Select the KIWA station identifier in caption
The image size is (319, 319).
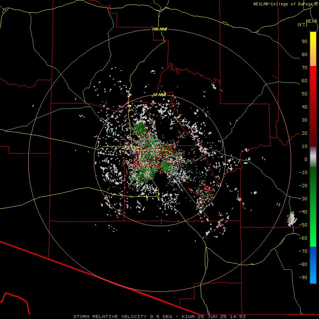(x=188, y=317)
